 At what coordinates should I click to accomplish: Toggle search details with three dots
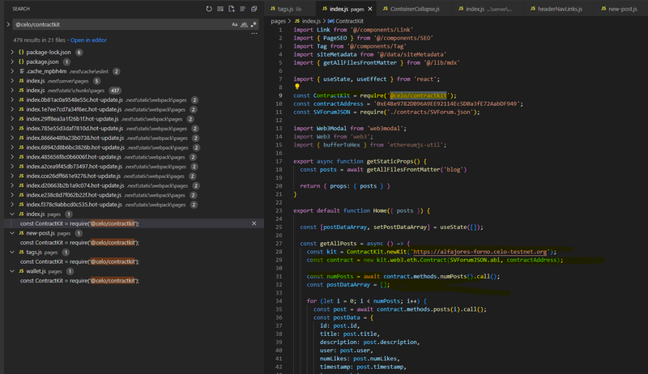point(254,33)
